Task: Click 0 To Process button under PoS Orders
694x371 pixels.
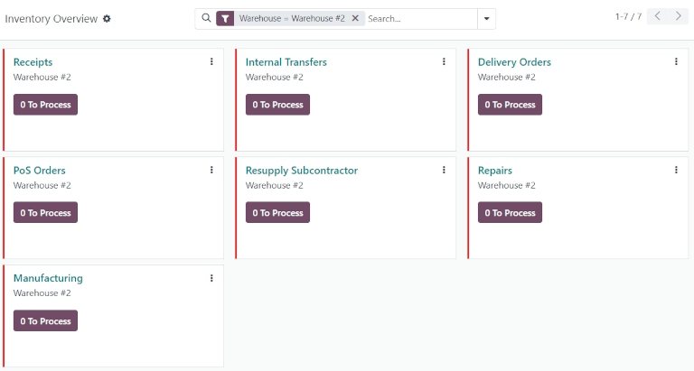Action: click(45, 212)
